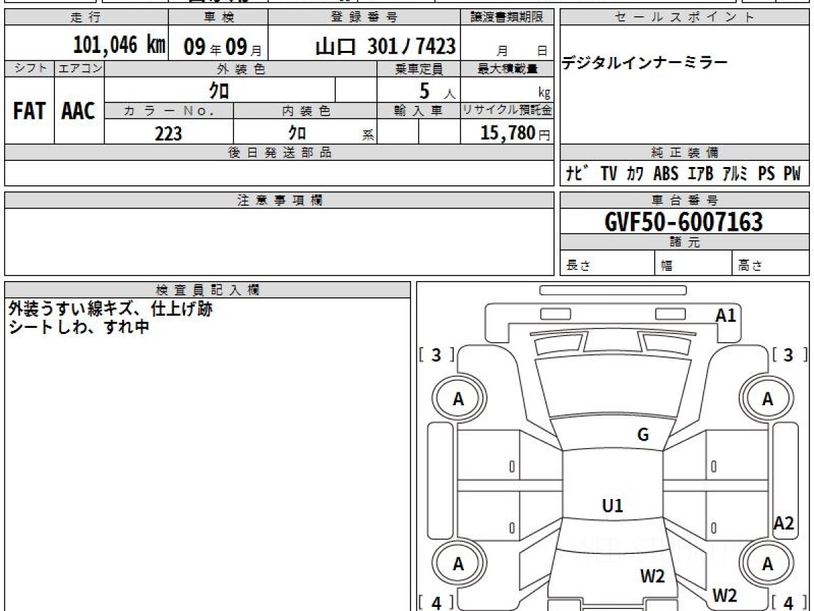This screenshot has height=611, width=814.
Task: Click the G mark on the windshield
Action: (643, 435)
